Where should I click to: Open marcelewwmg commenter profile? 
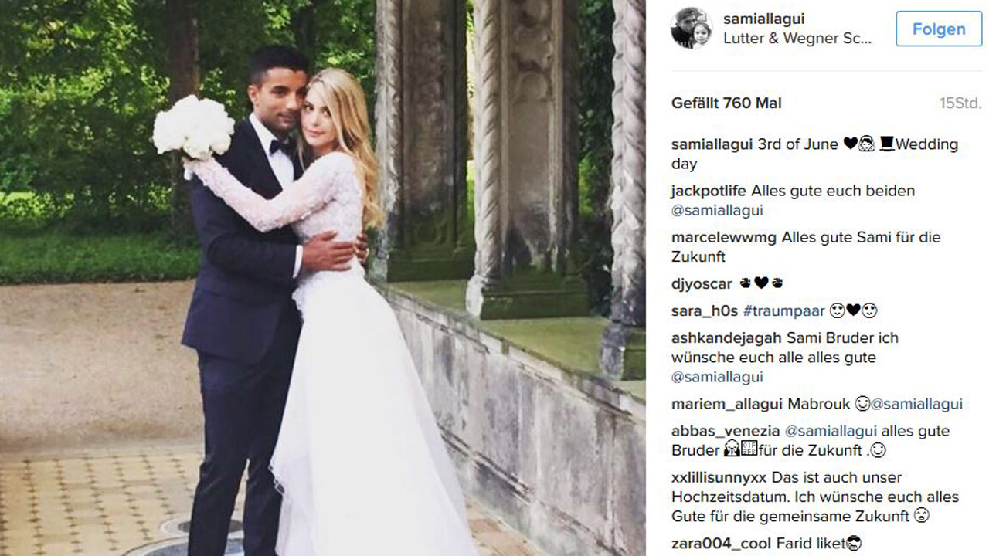pyautogui.click(x=724, y=238)
